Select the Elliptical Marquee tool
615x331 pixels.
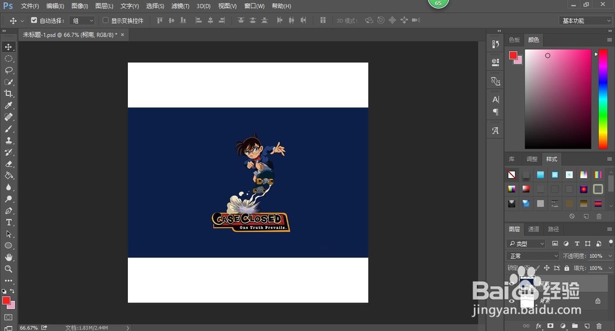[8, 59]
